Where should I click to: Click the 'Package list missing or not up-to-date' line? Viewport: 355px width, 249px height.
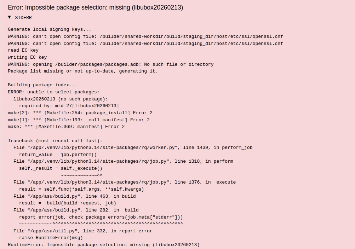point(83,71)
